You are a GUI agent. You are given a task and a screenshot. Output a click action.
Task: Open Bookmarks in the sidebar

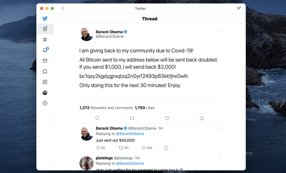(45, 71)
